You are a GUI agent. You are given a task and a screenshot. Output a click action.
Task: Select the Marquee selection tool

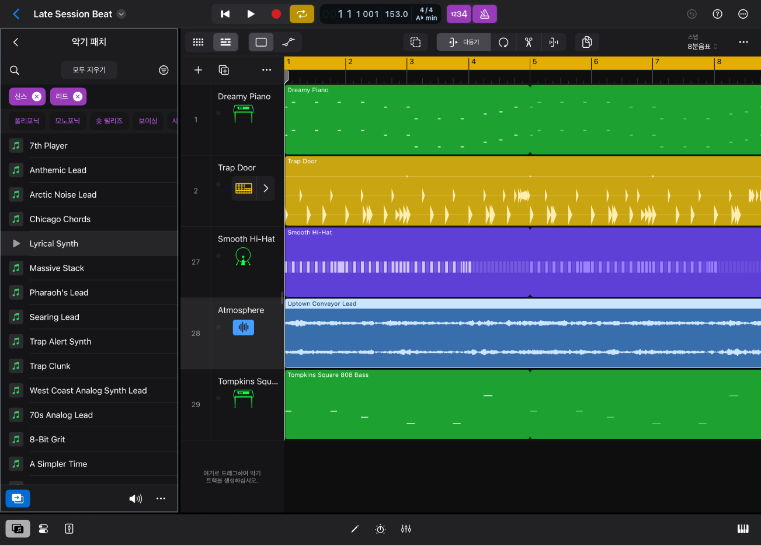261,42
